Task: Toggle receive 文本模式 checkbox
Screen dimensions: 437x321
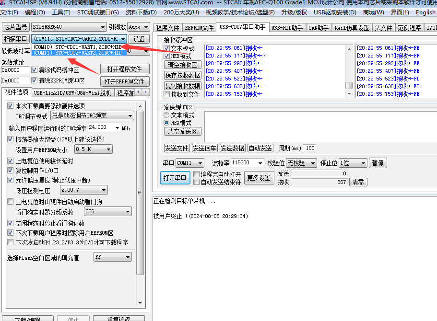Action: [166, 48]
